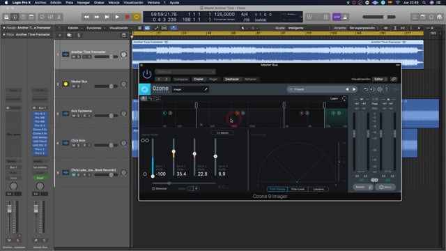The height and width of the screenshot is (251, 446).
Task: Click the Ozone undo arrow icon
Action: click(x=366, y=89)
